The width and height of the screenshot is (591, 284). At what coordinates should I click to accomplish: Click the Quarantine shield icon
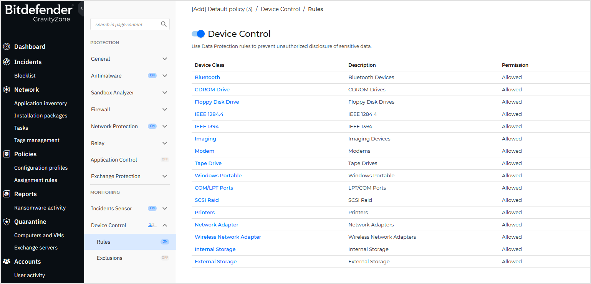7,221
